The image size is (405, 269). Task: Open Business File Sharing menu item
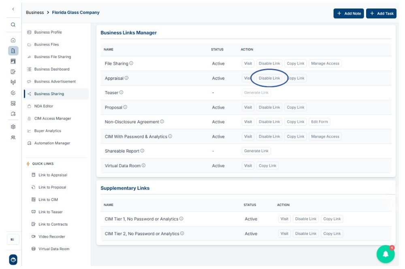(x=56, y=57)
